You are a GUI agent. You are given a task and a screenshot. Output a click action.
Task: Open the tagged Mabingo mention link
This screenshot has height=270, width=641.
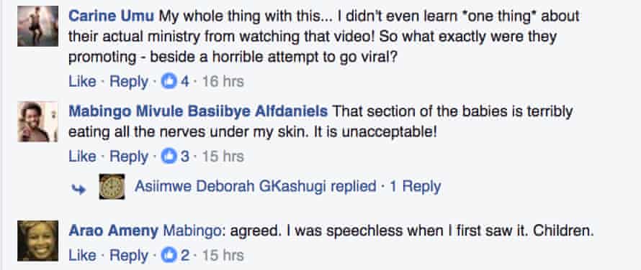[x=192, y=231]
